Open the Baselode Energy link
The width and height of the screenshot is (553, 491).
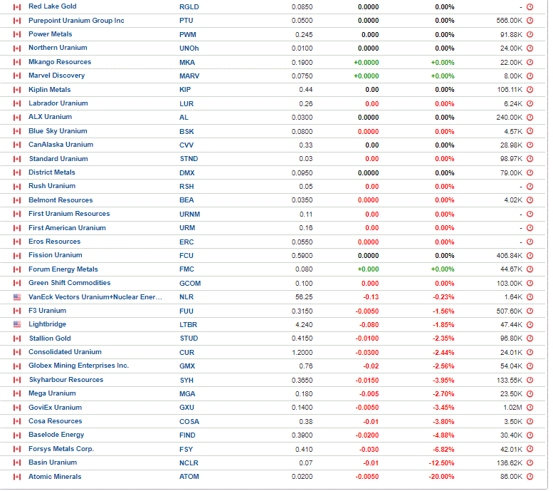click(56, 435)
